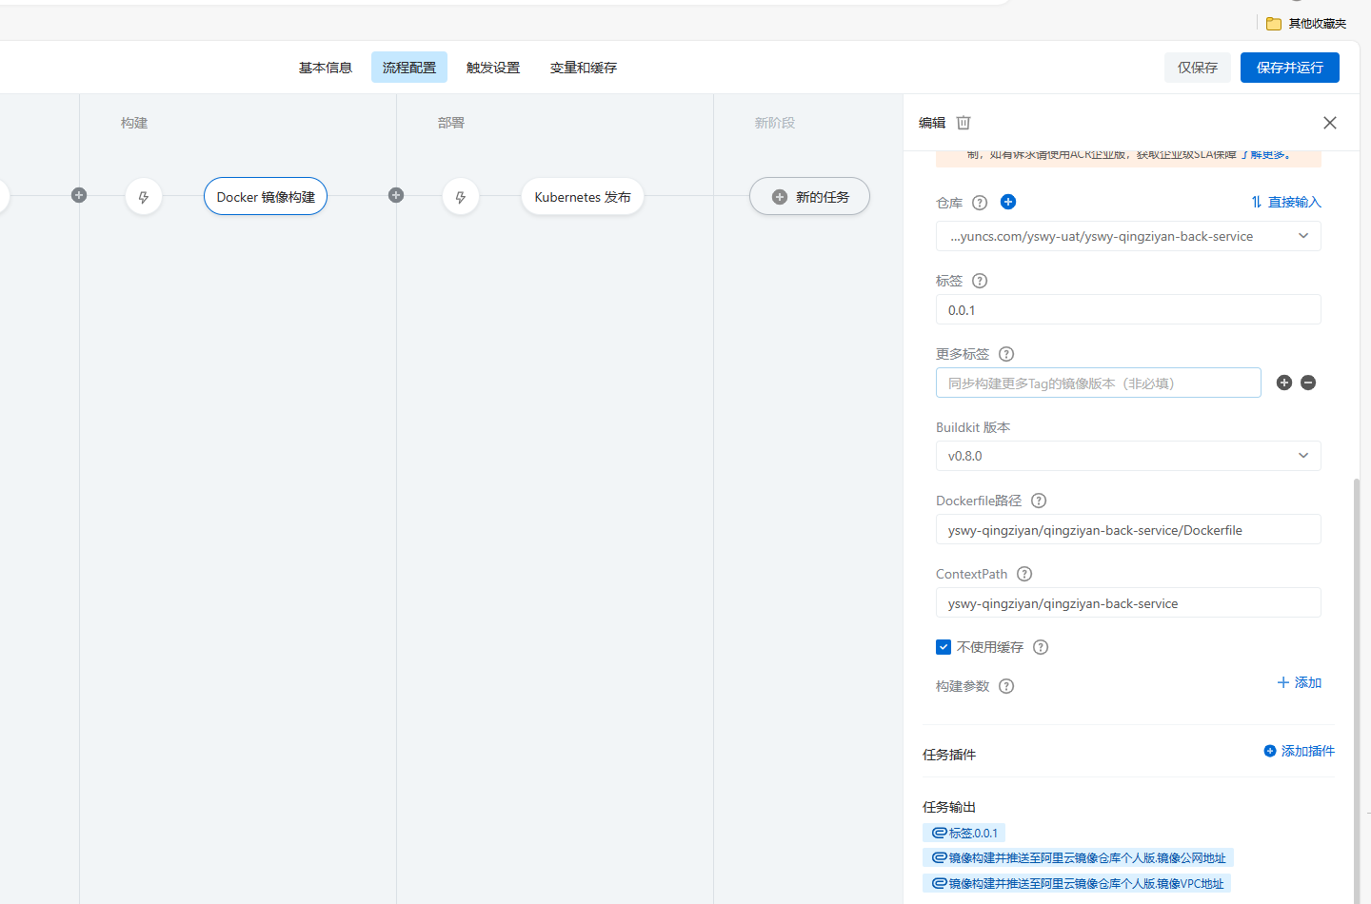
Task: Delete the task via trash icon
Action: click(964, 123)
